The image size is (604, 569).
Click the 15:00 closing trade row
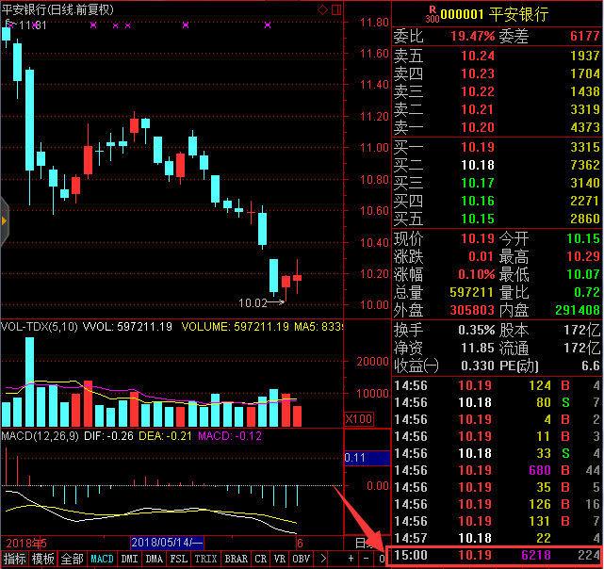496,555
